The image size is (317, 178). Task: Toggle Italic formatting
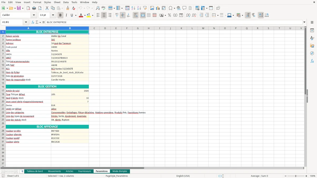(66, 15)
